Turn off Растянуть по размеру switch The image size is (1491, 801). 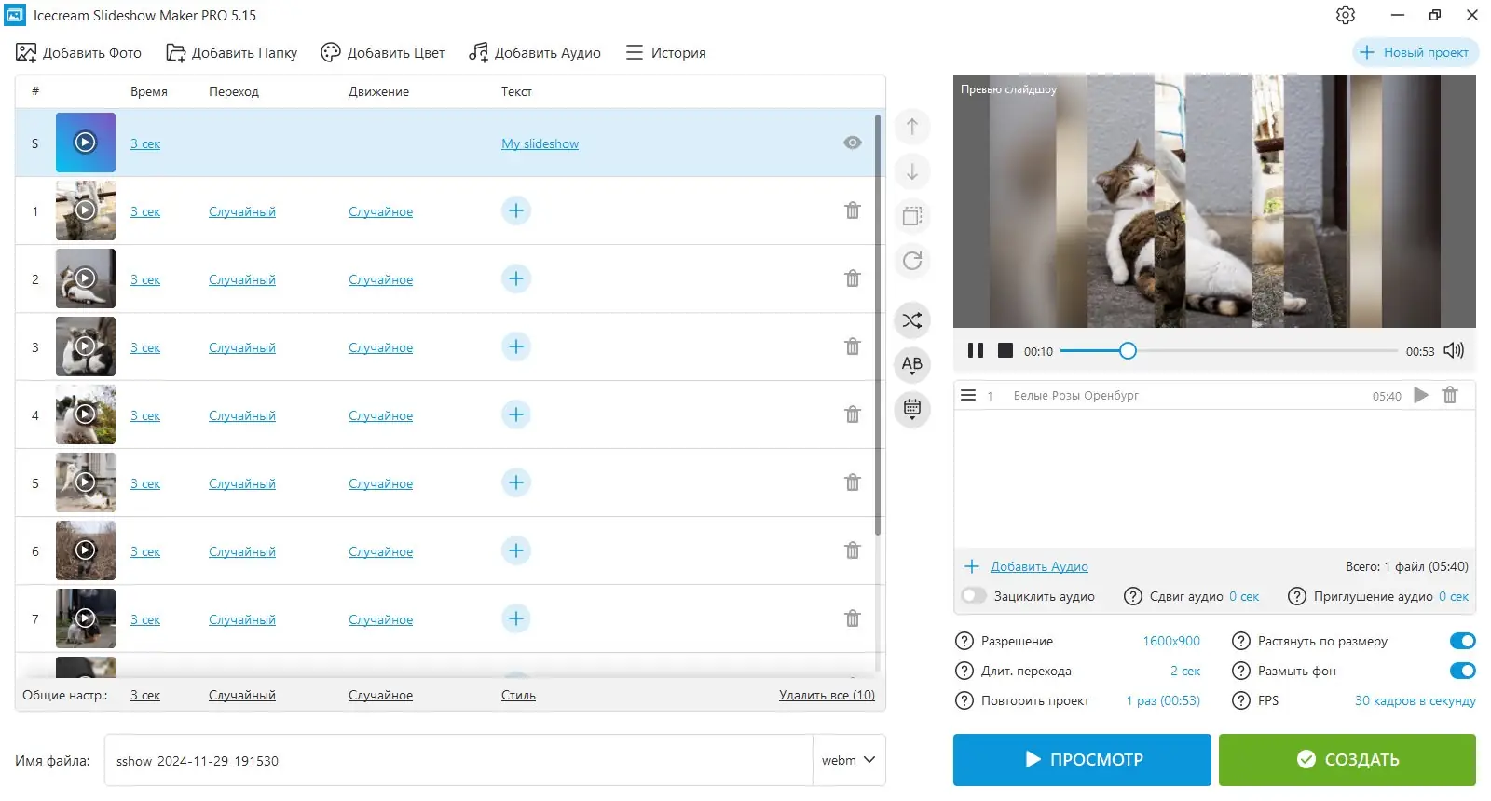[1462, 641]
